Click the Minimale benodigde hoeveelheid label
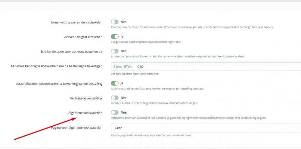This screenshot has height=149, width=301. (x=57, y=66)
